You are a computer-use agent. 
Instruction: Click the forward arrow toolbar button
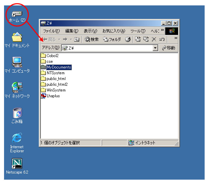tap(65, 39)
